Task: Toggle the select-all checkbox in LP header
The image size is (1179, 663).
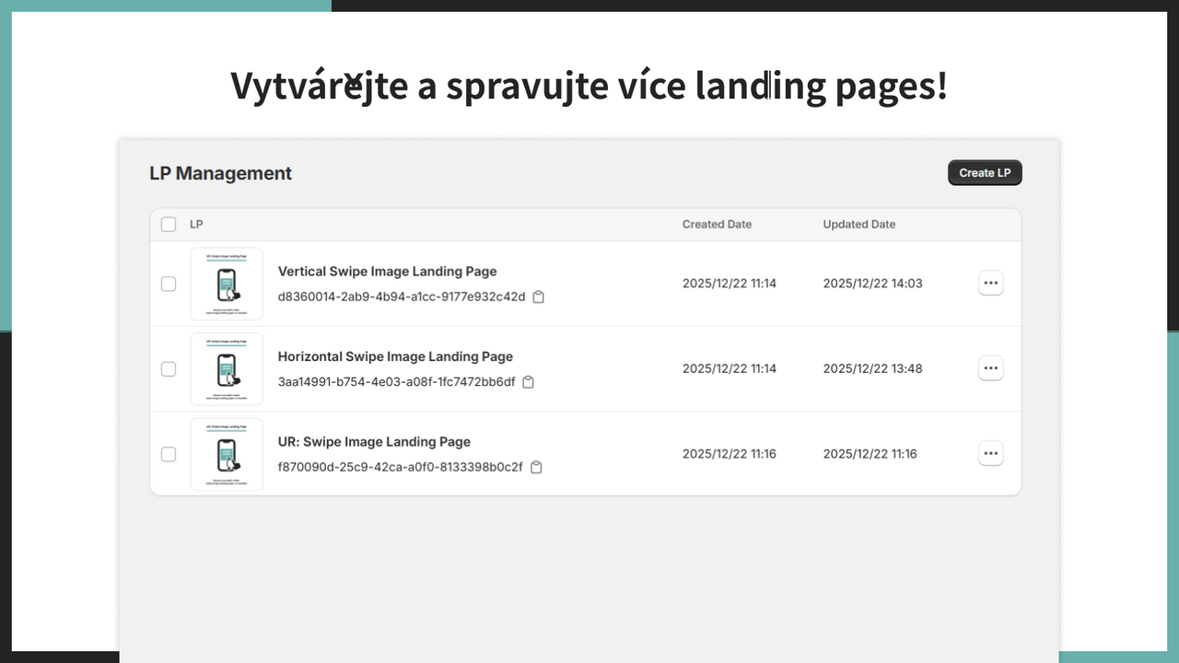Action: [x=169, y=225]
